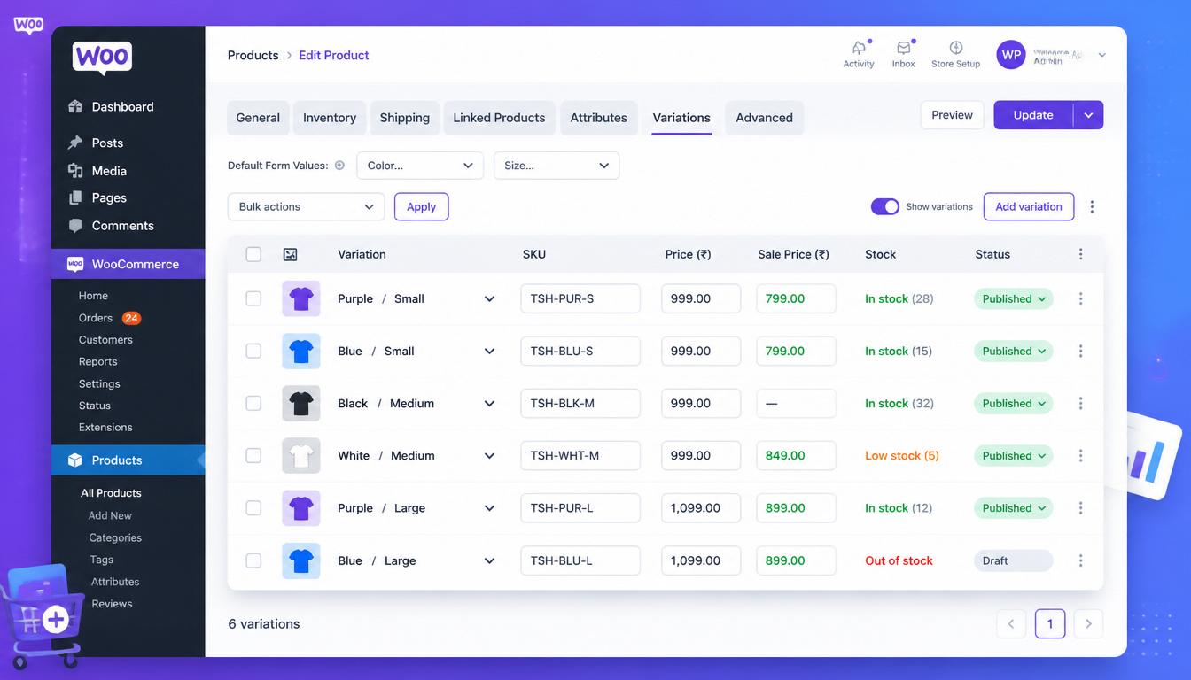Select the Purple / Small variation checkbox

(253, 298)
